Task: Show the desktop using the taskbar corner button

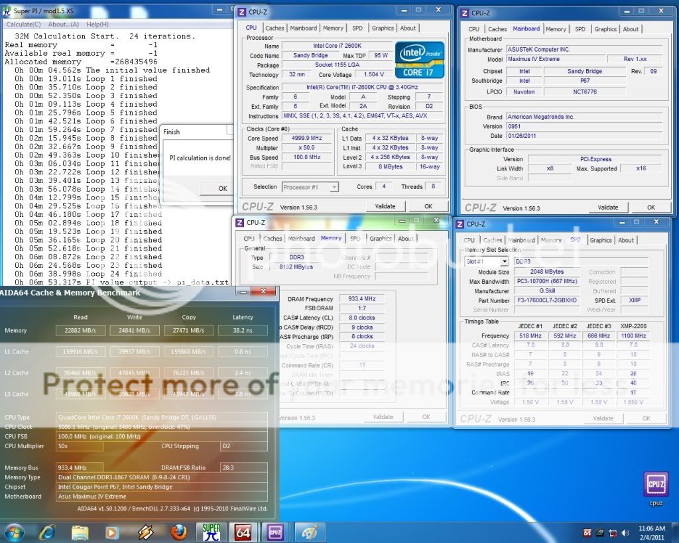Action: pos(676,532)
